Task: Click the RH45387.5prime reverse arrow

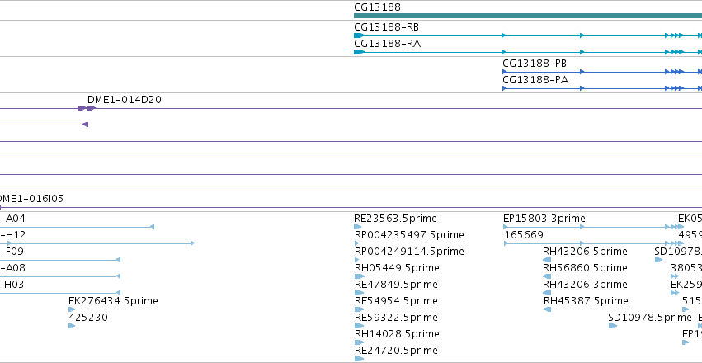Action: tap(547, 309)
